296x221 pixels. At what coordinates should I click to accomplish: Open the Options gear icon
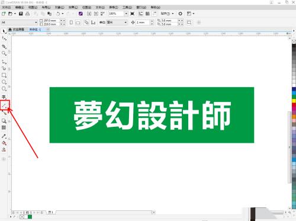click(x=180, y=14)
